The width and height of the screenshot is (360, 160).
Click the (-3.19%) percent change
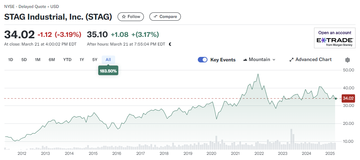click(68, 35)
